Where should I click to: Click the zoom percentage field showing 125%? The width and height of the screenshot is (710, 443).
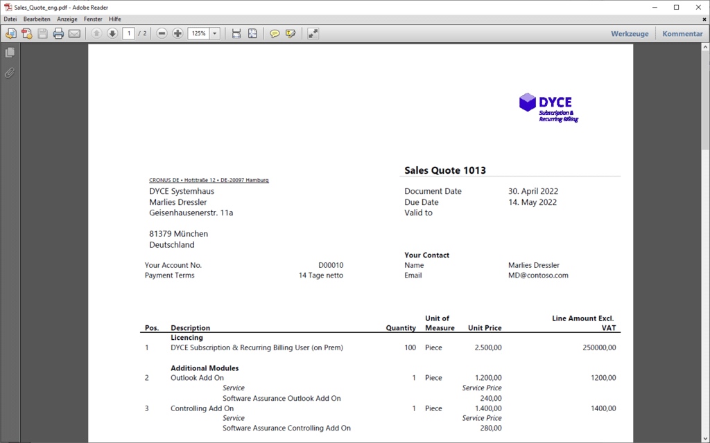coord(198,33)
